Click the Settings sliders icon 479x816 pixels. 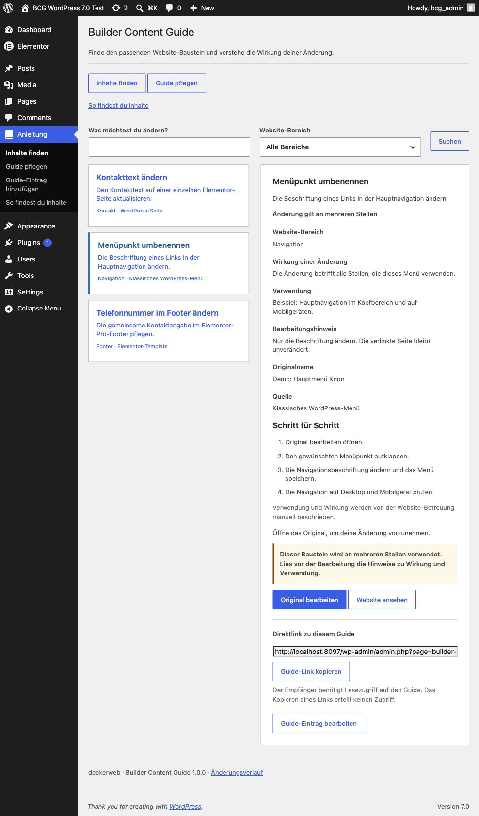tap(9, 292)
